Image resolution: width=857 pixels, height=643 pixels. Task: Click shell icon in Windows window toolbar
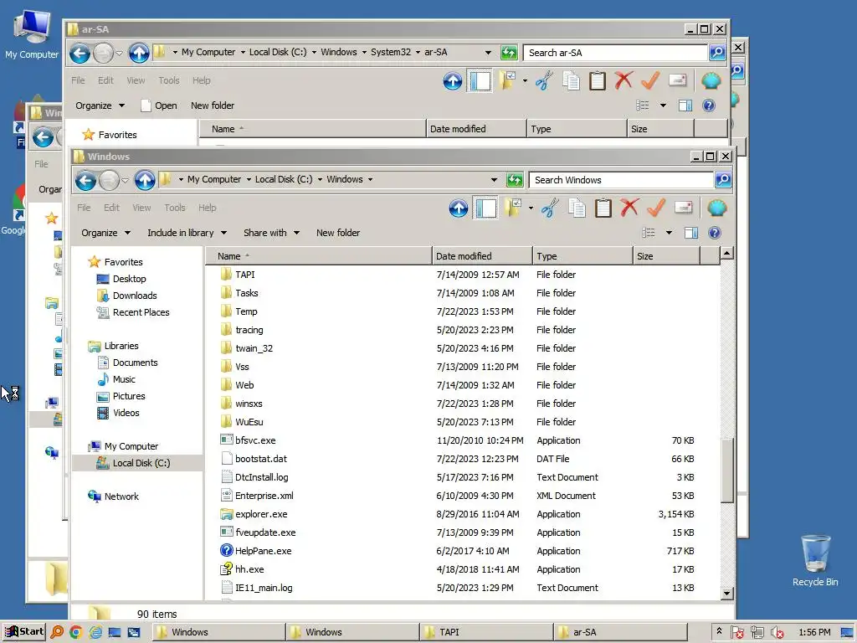pyautogui.click(x=716, y=208)
